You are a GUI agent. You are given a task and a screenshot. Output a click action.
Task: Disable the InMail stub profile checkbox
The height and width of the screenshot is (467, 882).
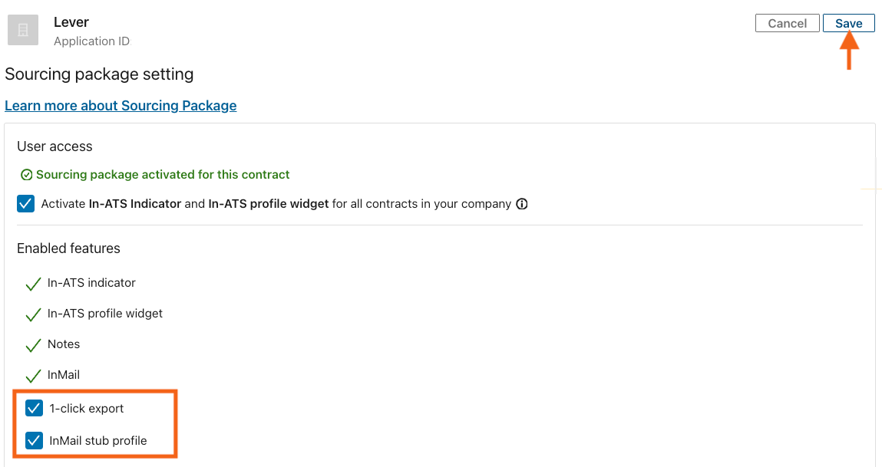pyautogui.click(x=34, y=440)
